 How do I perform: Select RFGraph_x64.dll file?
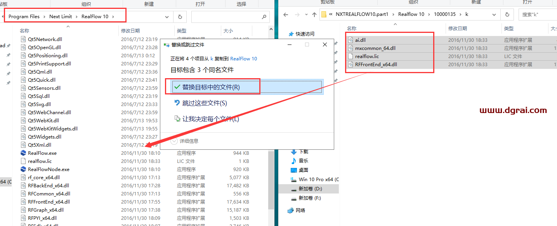tap(46, 210)
